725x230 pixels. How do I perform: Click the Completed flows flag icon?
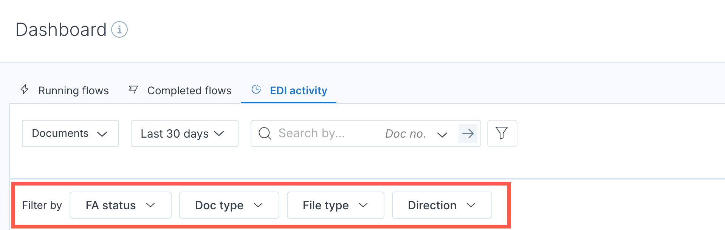[133, 89]
